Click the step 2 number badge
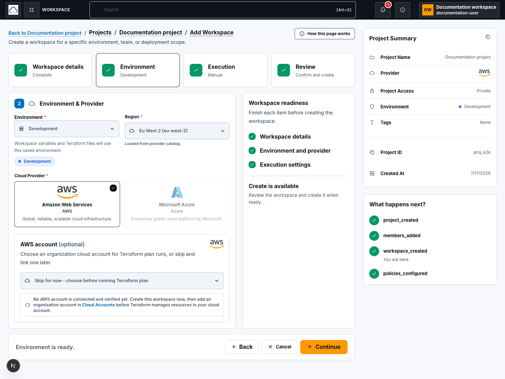 [x=19, y=104]
